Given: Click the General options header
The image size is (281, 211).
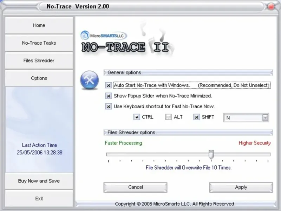Looking at the screenshot, I should [x=188, y=72].
